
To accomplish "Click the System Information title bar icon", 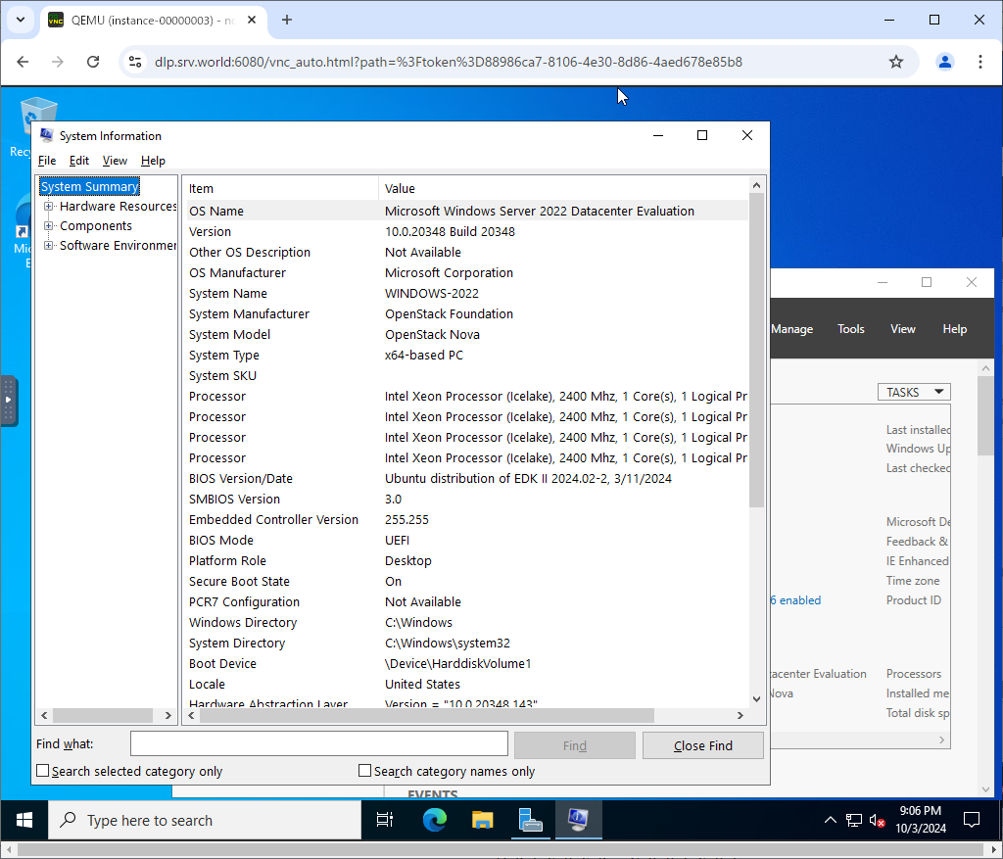I will coord(46,135).
